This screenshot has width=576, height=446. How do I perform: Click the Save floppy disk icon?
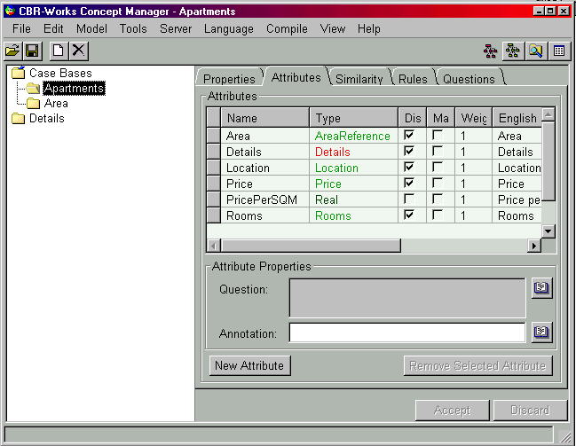coord(32,51)
